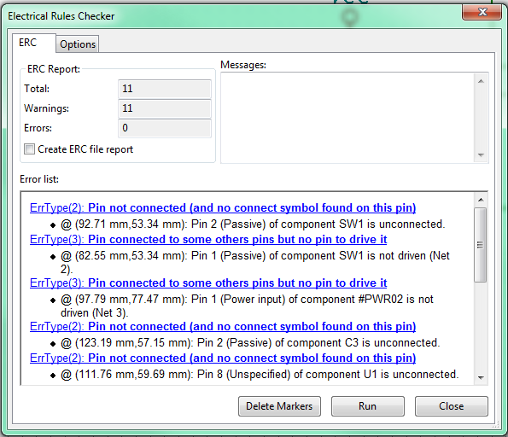Click the Delete Markers button
Viewport: 508px width, 437px height.
click(x=279, y=406)
